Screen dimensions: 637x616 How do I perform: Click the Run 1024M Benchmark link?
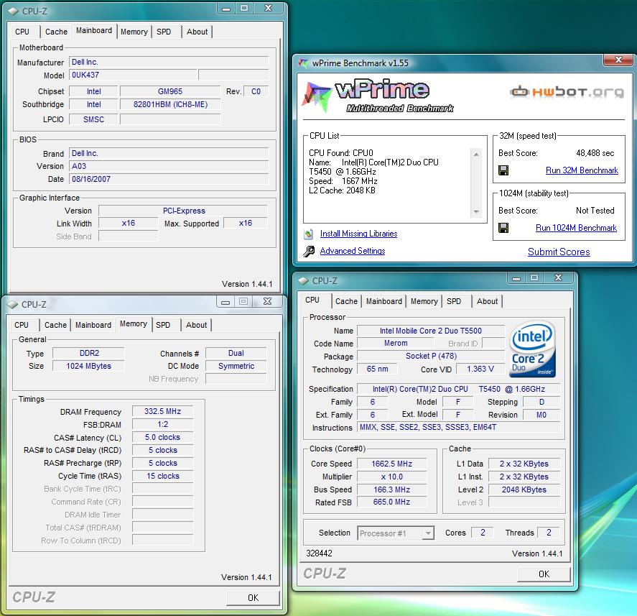(576, 228)
